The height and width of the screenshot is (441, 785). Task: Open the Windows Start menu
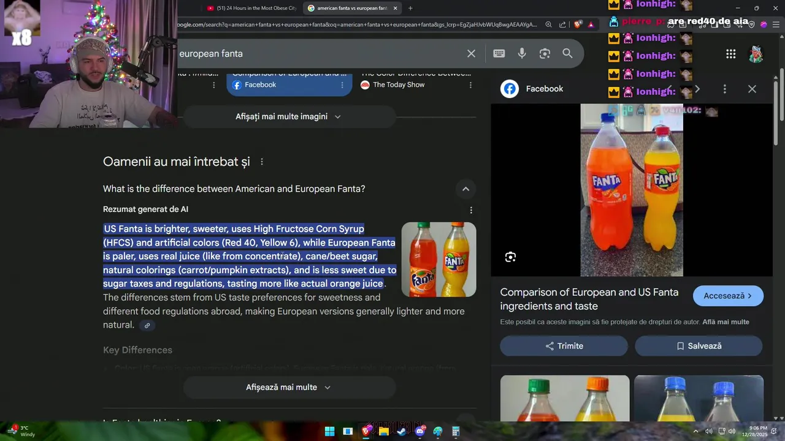329,431
